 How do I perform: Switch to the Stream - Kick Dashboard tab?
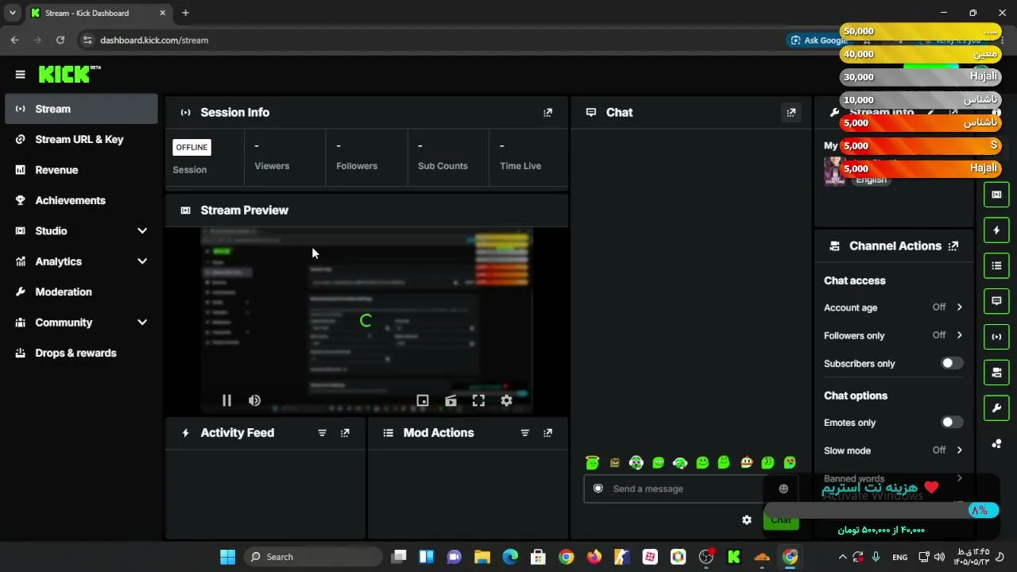tap(98, 13)
